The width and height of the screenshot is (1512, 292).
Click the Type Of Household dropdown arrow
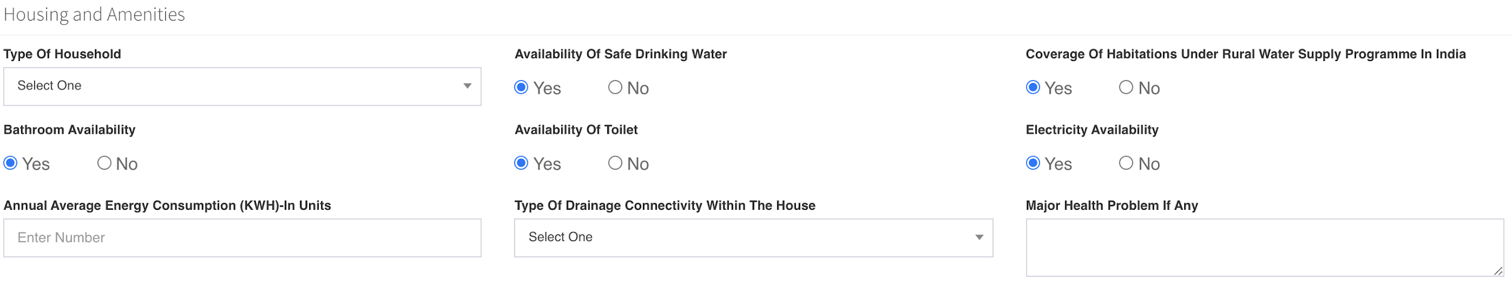(x=468, y=86)
